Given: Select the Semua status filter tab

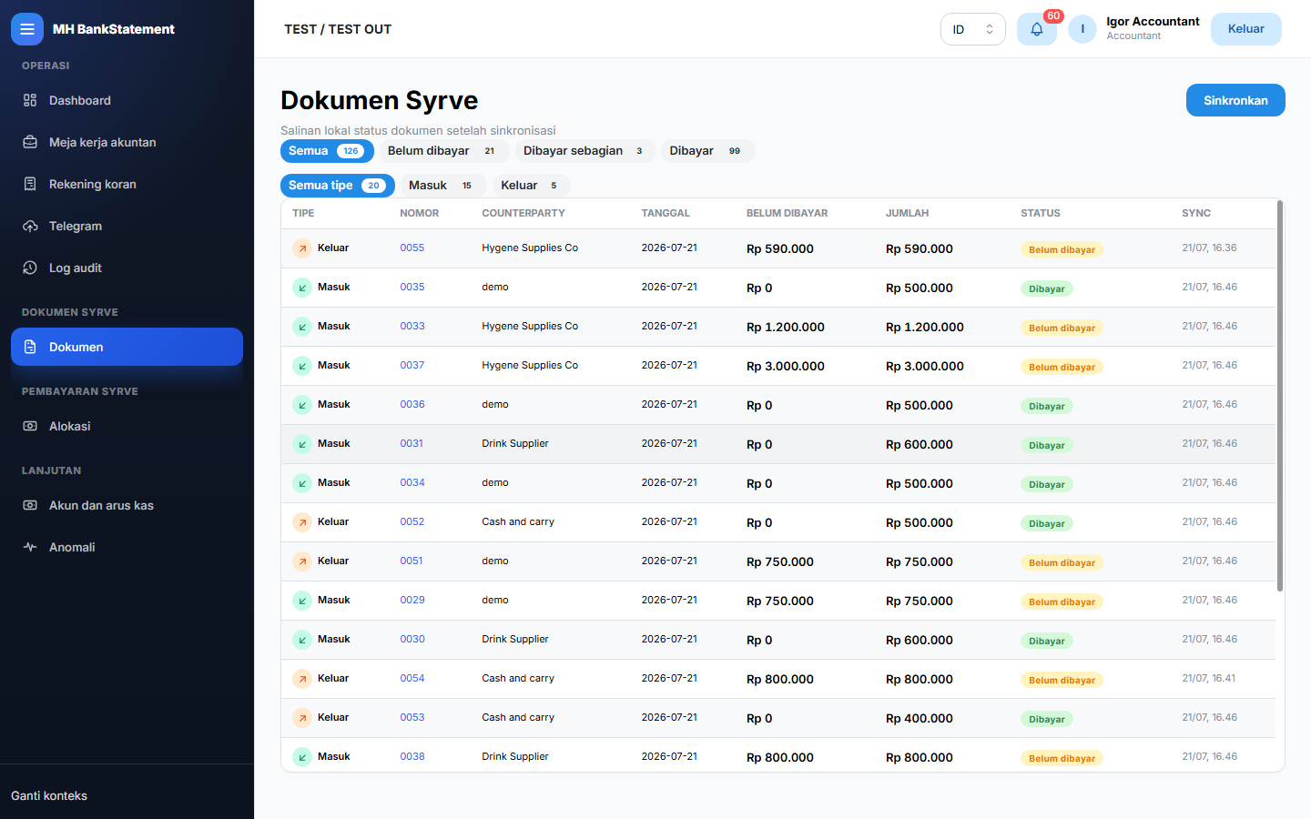Looking at the screenshot, I should (327, 151).
